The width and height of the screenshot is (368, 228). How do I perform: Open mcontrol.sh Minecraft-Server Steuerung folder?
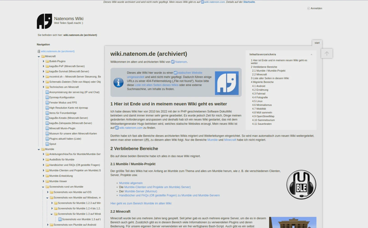point(75,77)
